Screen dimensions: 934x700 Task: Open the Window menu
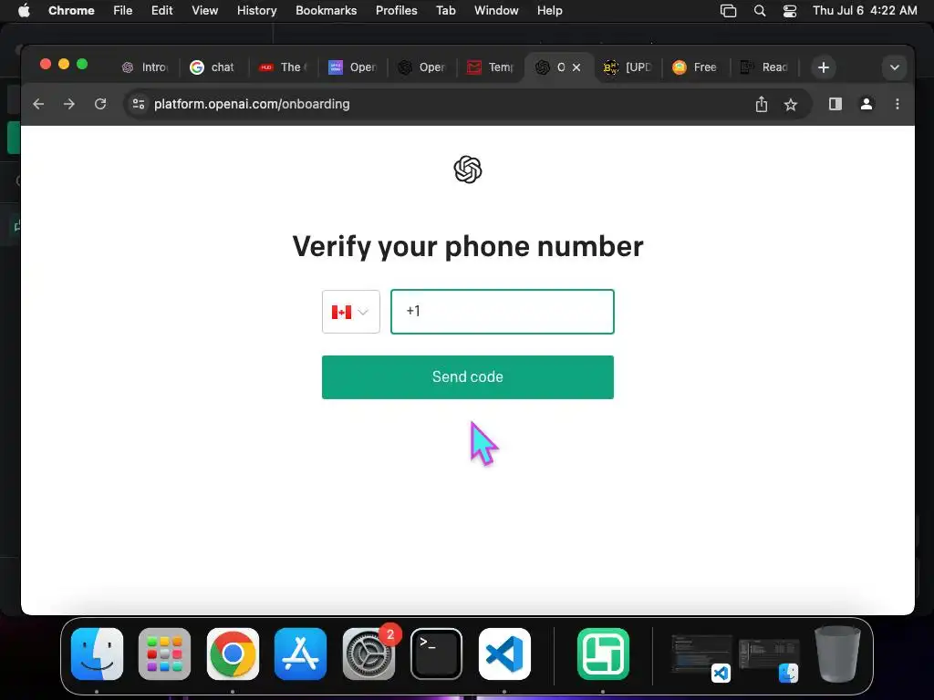coord(496,11)
